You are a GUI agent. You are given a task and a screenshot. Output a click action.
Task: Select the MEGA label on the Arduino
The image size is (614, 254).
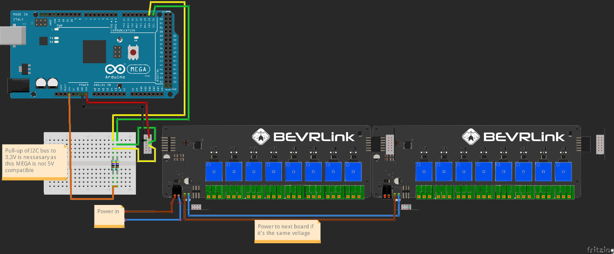point(138,69)
